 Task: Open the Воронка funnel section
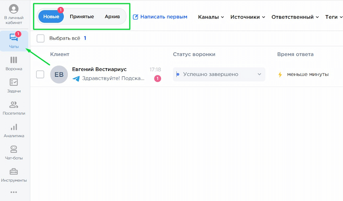(x=14, y=63)
